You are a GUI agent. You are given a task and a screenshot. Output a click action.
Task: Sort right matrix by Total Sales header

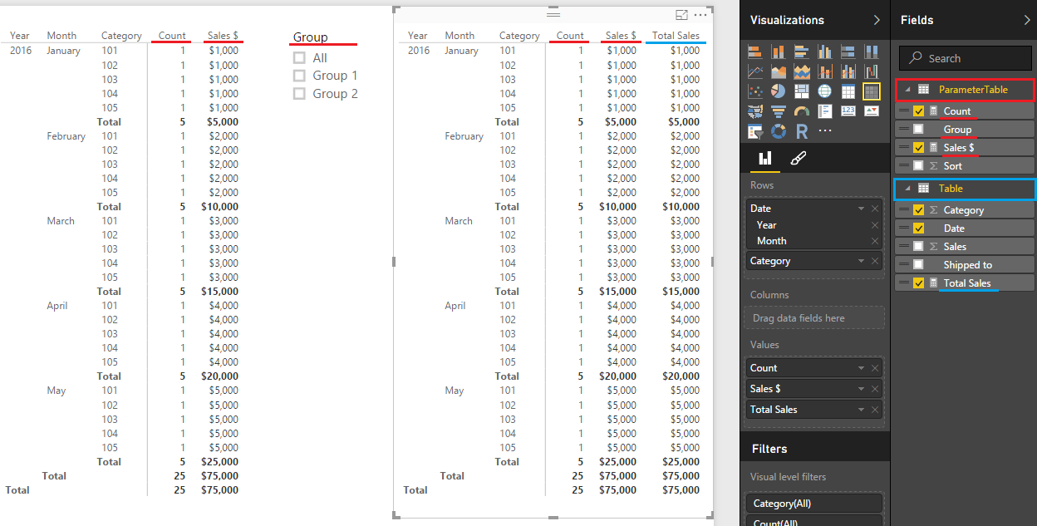pyautogui.click(x=676, y=36)
